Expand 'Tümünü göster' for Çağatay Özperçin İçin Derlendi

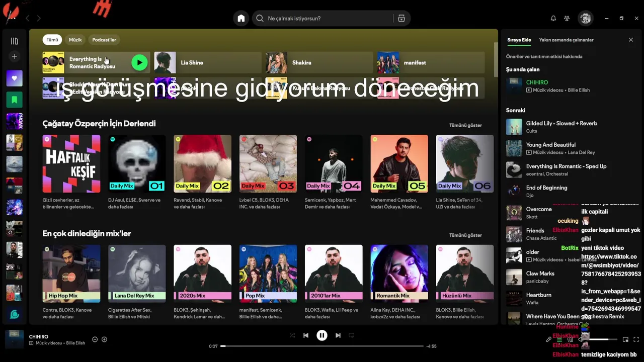pyautogui.click(x=465, y=125)
